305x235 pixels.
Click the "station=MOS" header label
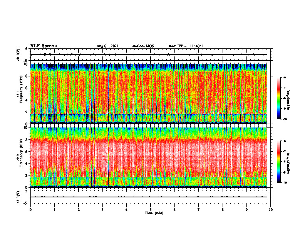click(x=143, y=46)
